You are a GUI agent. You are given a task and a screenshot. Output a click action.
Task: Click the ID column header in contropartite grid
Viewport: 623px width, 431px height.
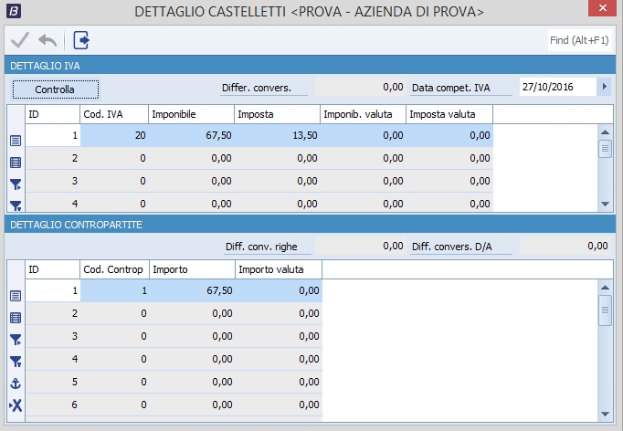pos(52,269)
